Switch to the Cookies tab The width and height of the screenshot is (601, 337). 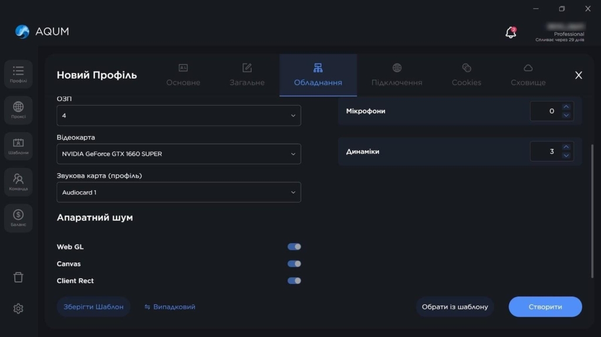(x=467, y=75)
